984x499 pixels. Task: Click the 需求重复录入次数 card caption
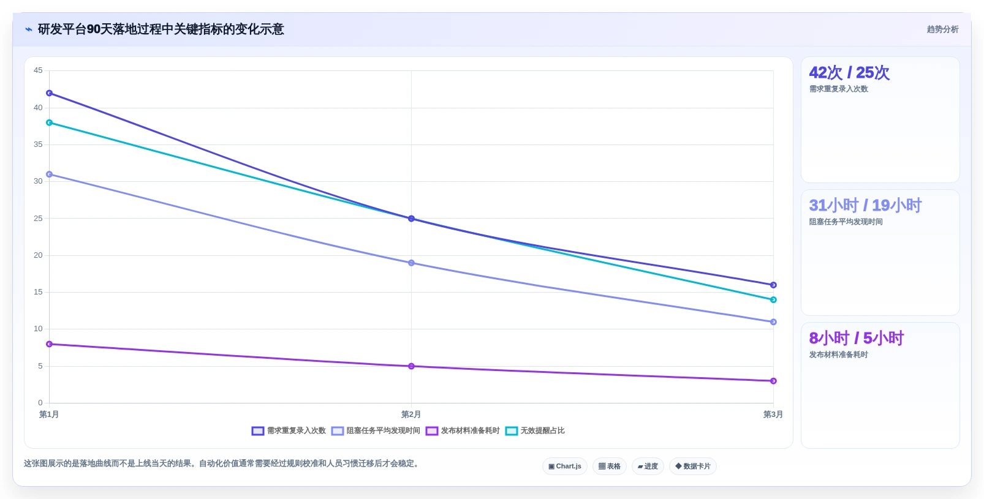click(x=838, y=89)
